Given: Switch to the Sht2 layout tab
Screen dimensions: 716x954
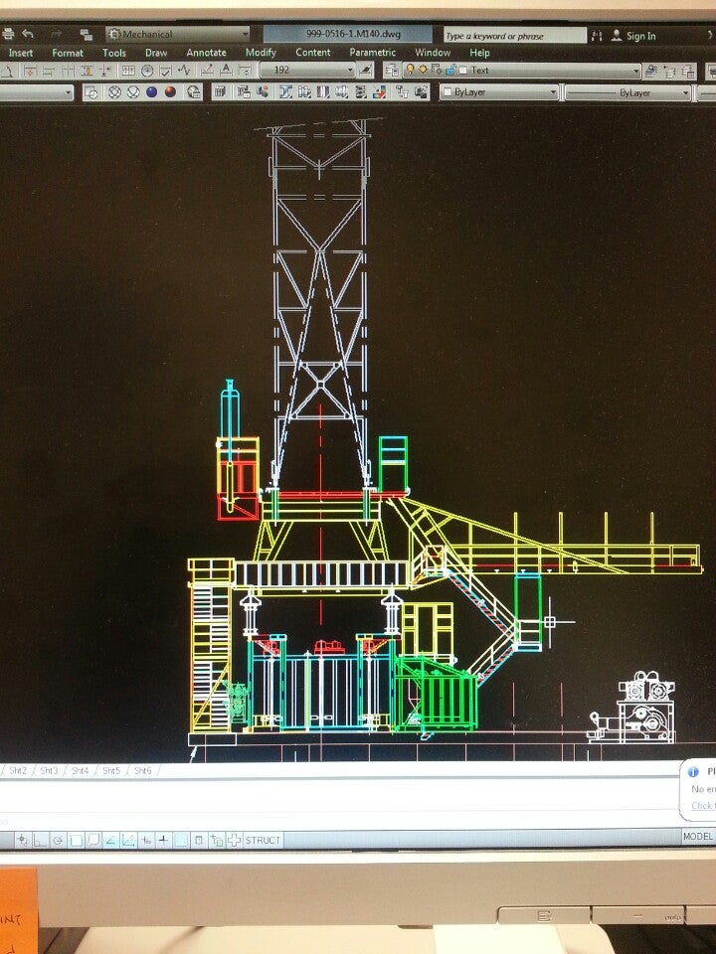Looking at the screenshot, I should (18, 770).
